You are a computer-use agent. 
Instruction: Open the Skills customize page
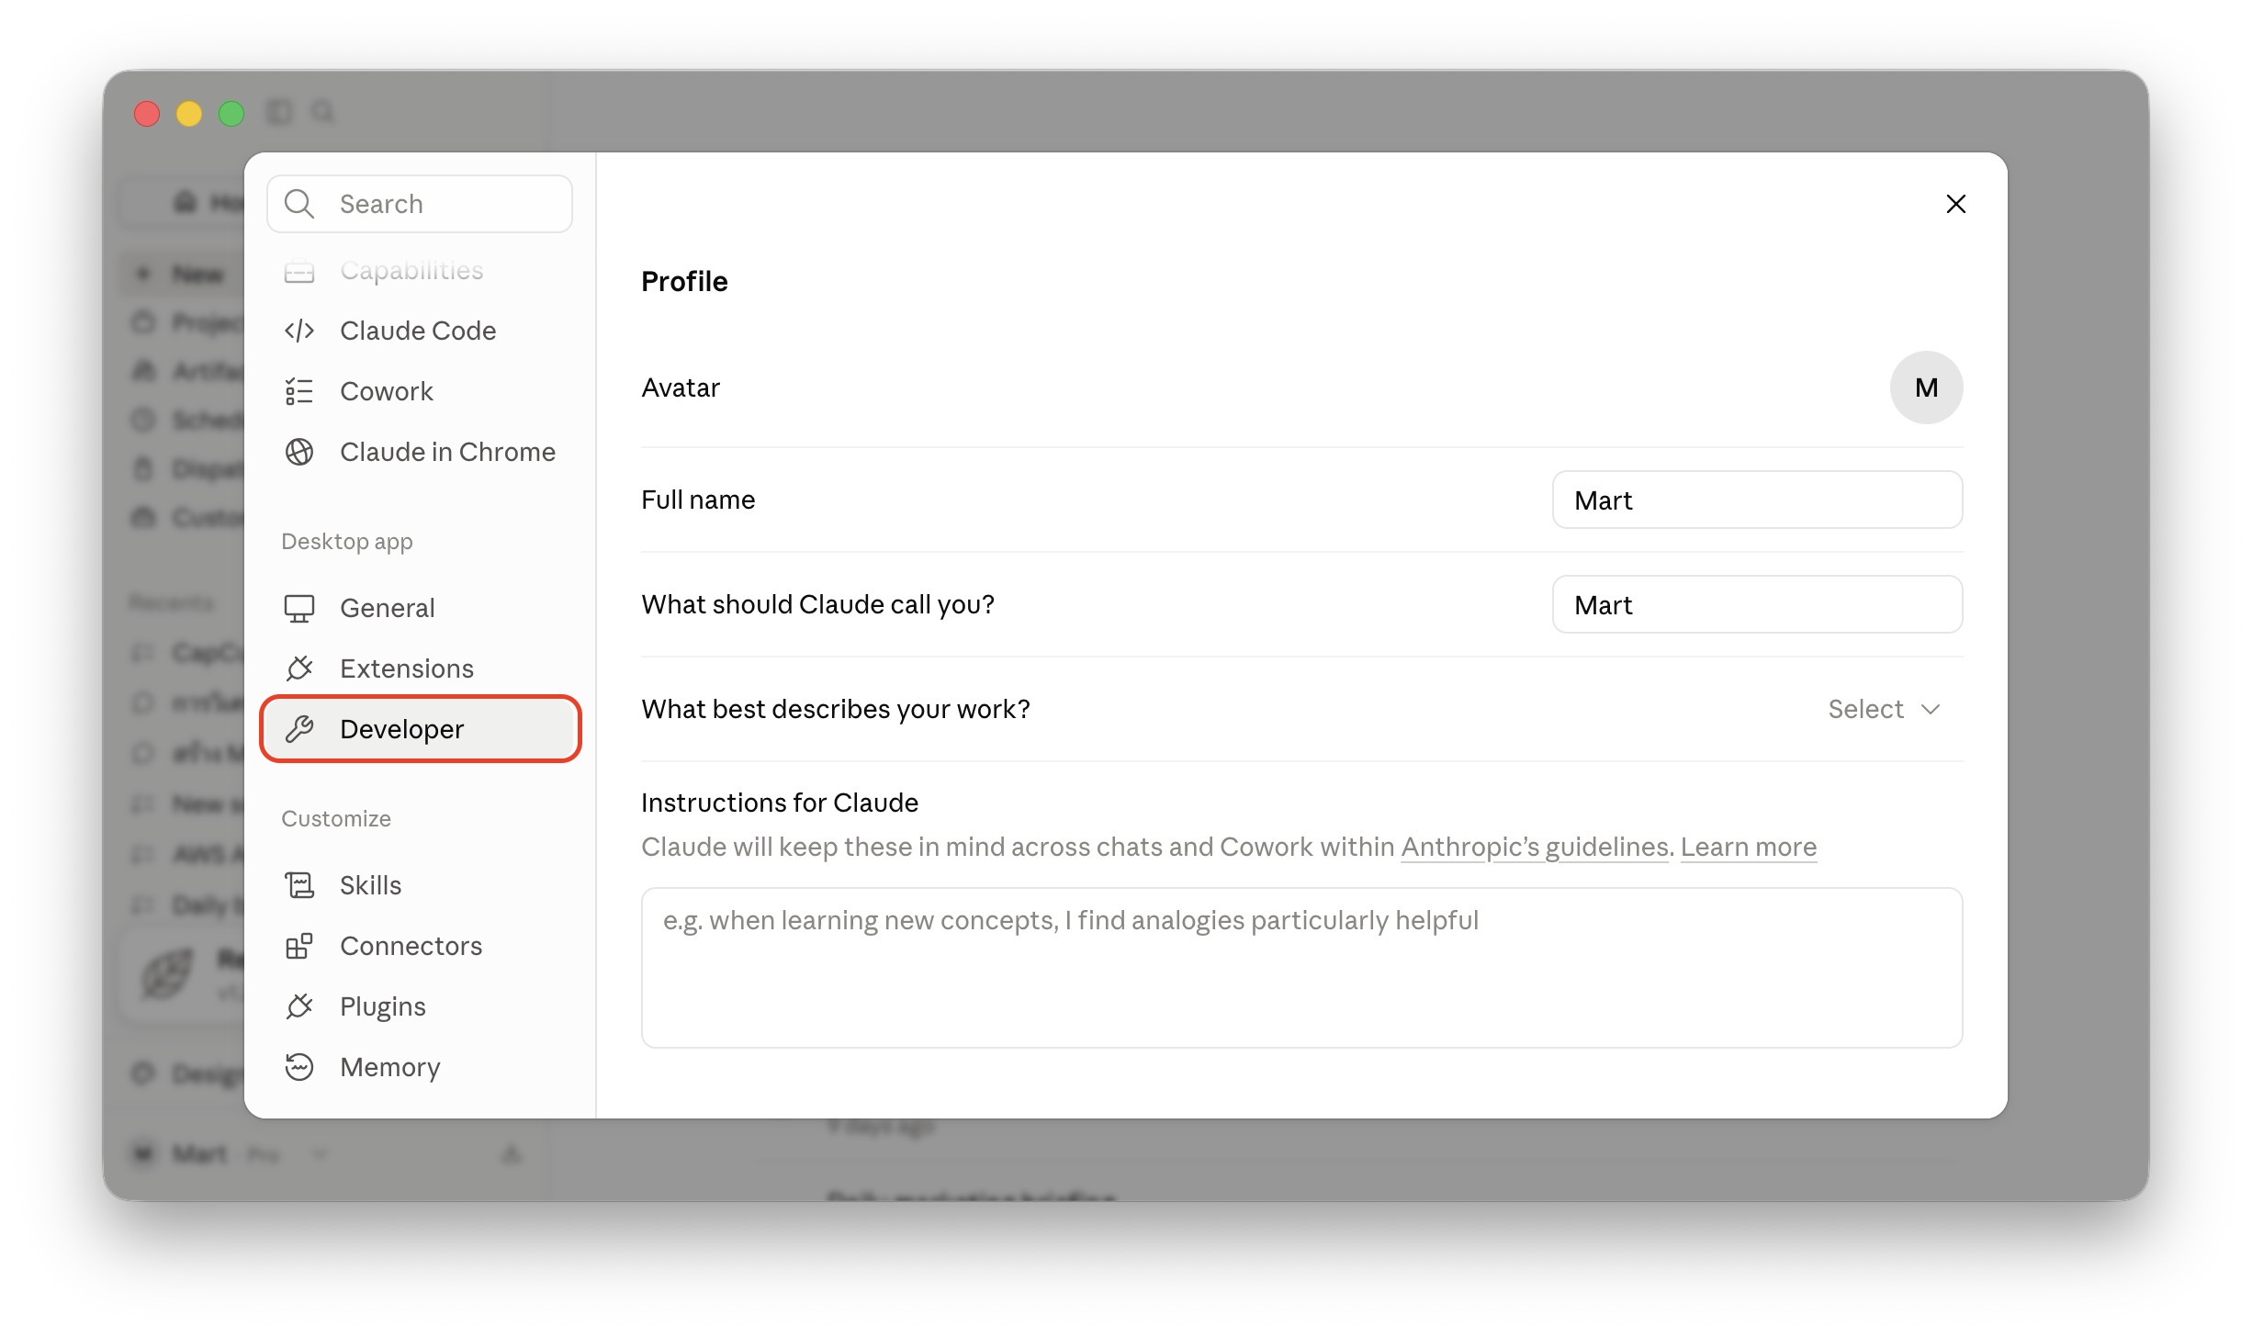coord(420,885)
